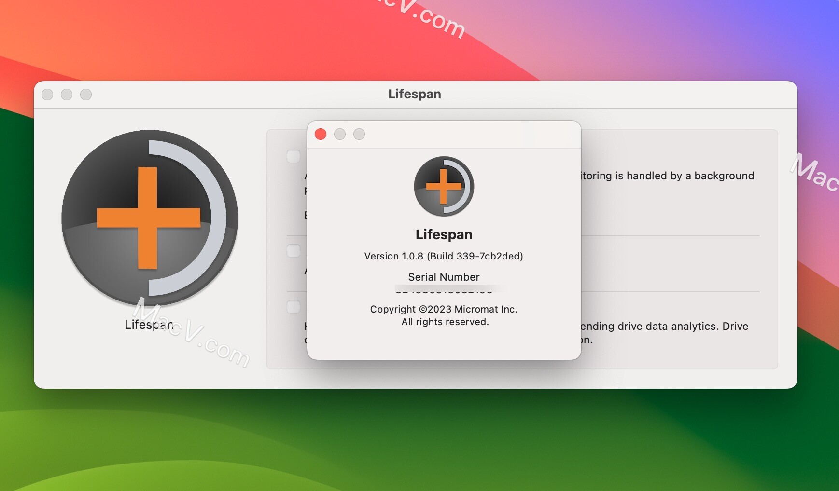Click the Serial Number label
The image size is (839, 491).
pos(444,277)
